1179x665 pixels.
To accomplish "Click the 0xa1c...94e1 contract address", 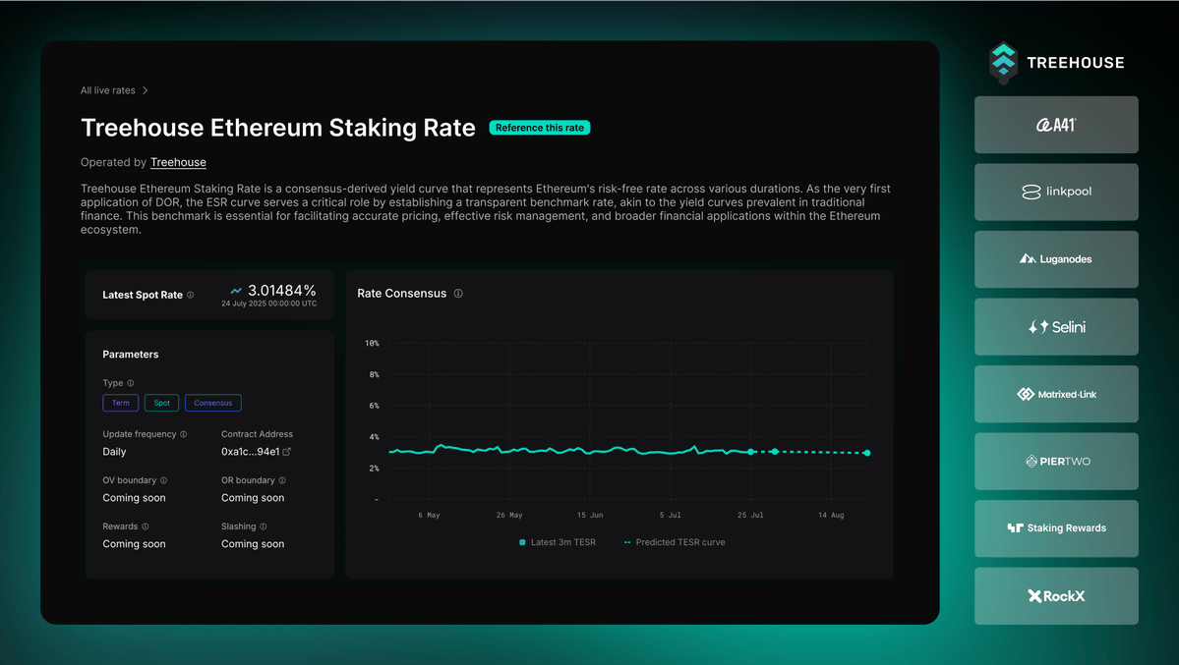I will click(x=251, y=452).
